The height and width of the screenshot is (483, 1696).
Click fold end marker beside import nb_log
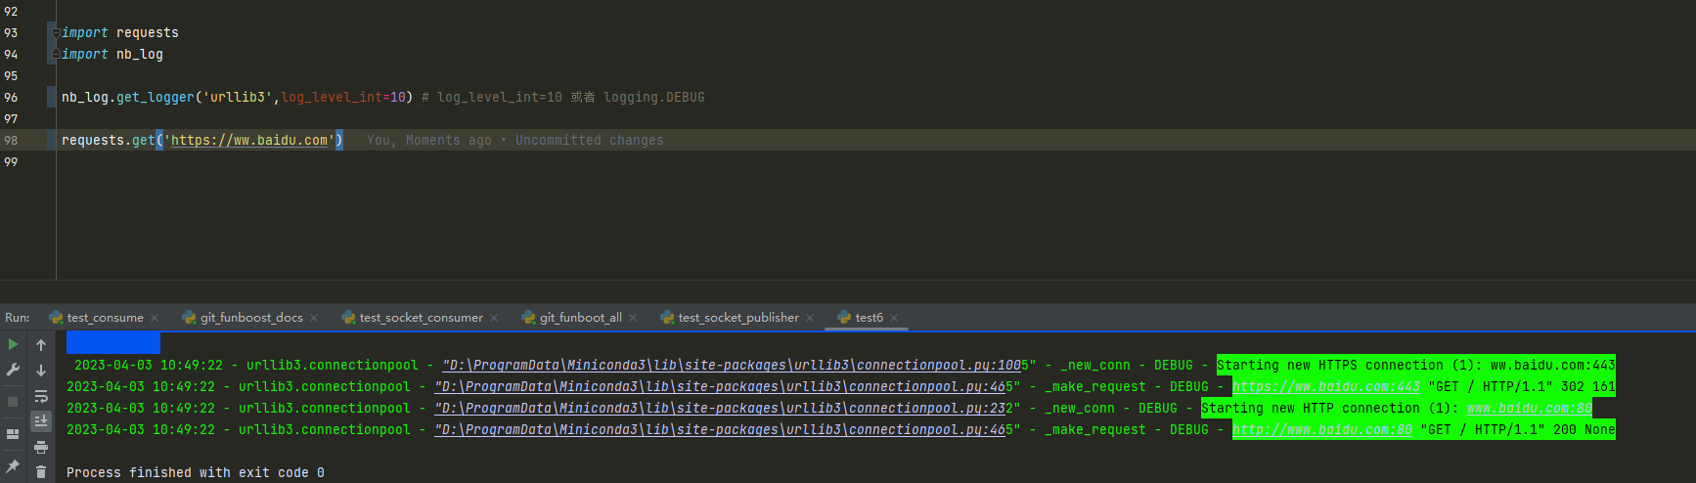point(56,54)
